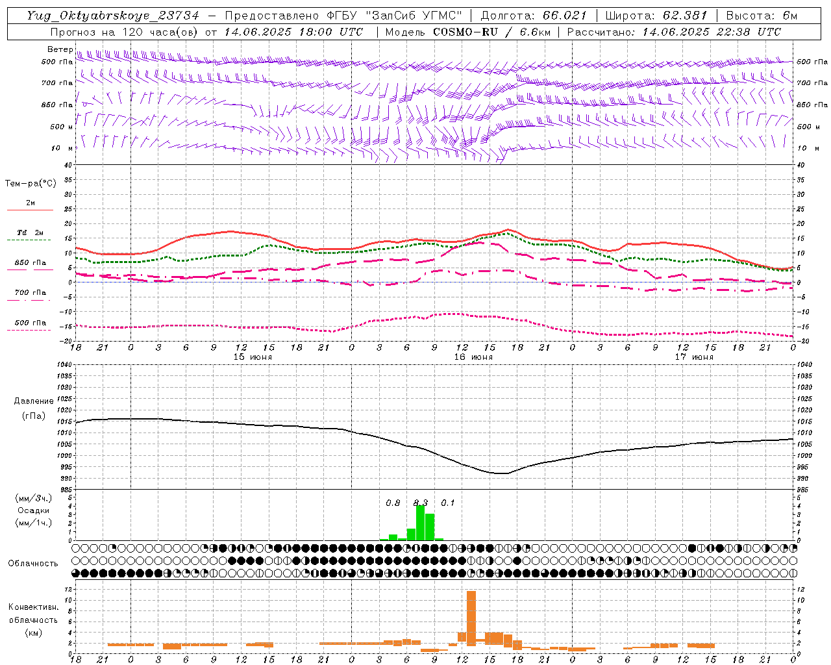The height and width of the screenshot is (665, 831).
Task: Click the tallest orange convective cloud bar
Action: pos(471,617)
